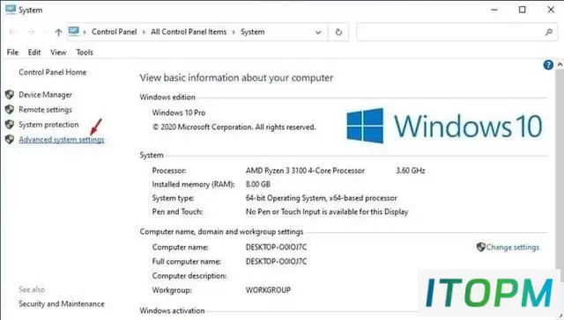Click the 64-bit Operating System system type value
This screenshot has width=564, height=320.
pos(321,198)
